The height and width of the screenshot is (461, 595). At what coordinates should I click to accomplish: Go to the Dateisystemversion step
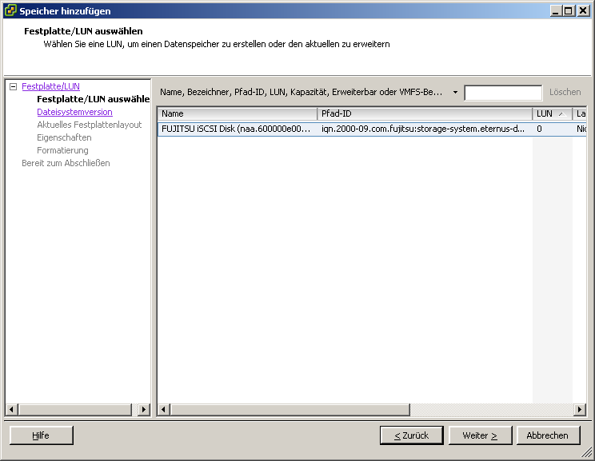[x=74, y=113]
